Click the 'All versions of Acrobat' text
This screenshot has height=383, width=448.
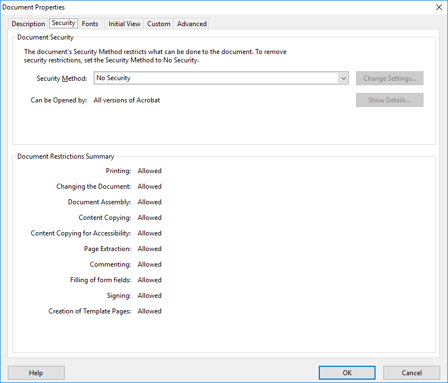pos(126,100)
